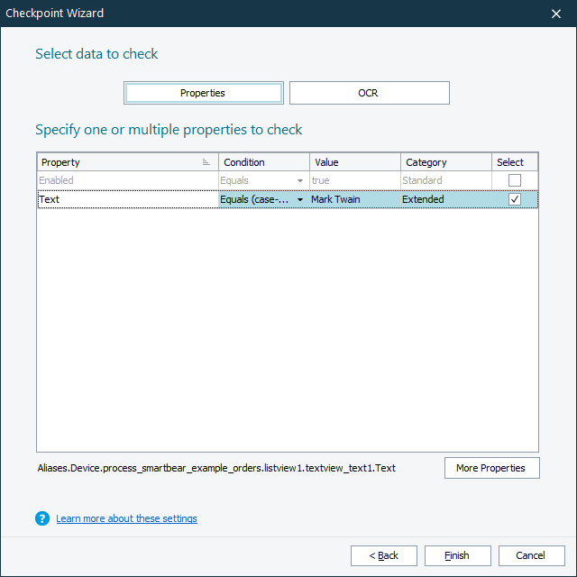The image size is (577, 577).
Task: Cancel the Checkpoint Wizard
Action: coord(532,555)
